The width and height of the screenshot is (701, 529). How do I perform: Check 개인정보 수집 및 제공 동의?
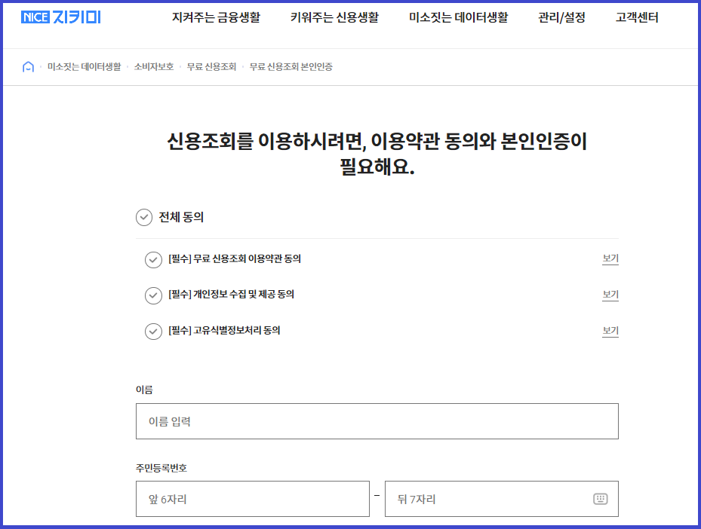point(153,295)
